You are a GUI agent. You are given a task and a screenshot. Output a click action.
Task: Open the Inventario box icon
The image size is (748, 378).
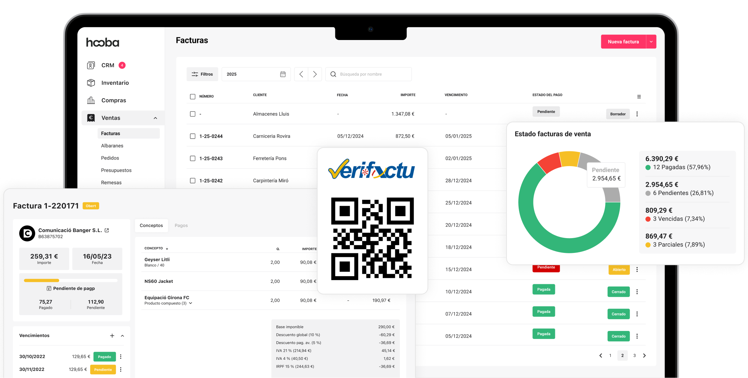pos(91,83)
